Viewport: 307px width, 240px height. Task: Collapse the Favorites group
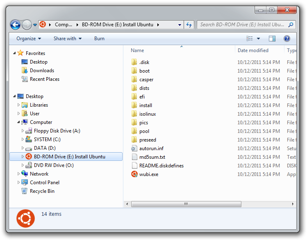[14, 53]
